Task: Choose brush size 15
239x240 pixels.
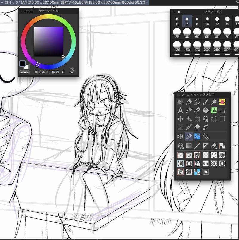Action: pos(227,21)
